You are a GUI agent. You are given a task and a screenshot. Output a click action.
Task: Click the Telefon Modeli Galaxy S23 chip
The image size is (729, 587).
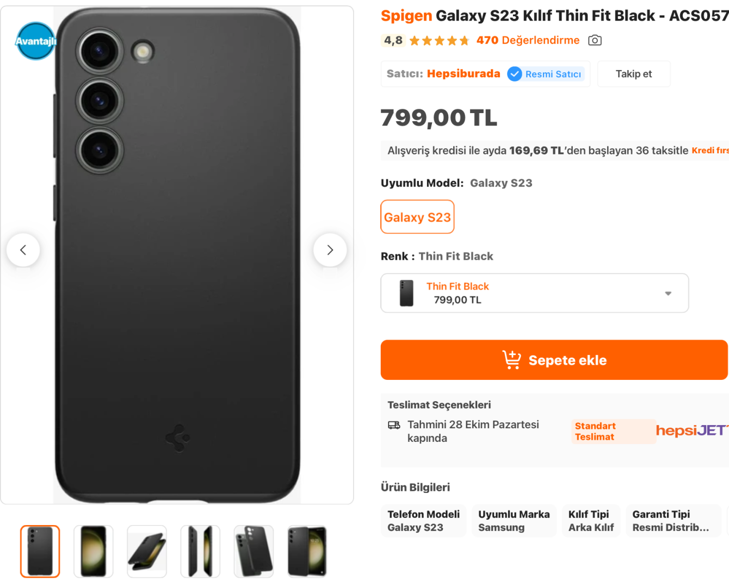(x=423, y=521)
